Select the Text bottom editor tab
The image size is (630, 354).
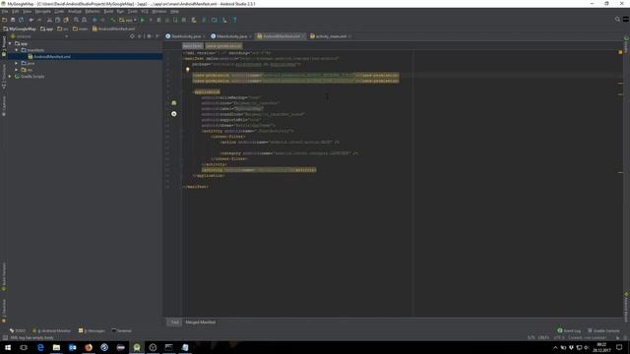175,323
